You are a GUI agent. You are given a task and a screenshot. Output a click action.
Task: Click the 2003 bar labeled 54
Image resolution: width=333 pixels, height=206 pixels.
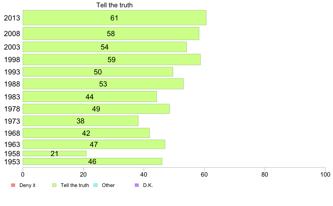coord(105,47)
